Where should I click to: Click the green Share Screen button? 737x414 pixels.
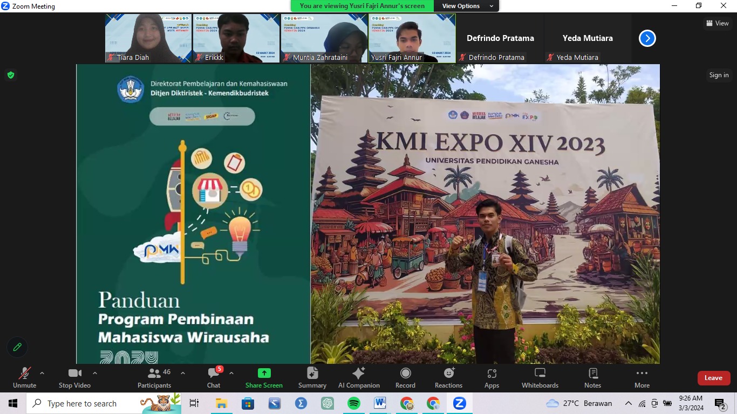coord(264,377)
